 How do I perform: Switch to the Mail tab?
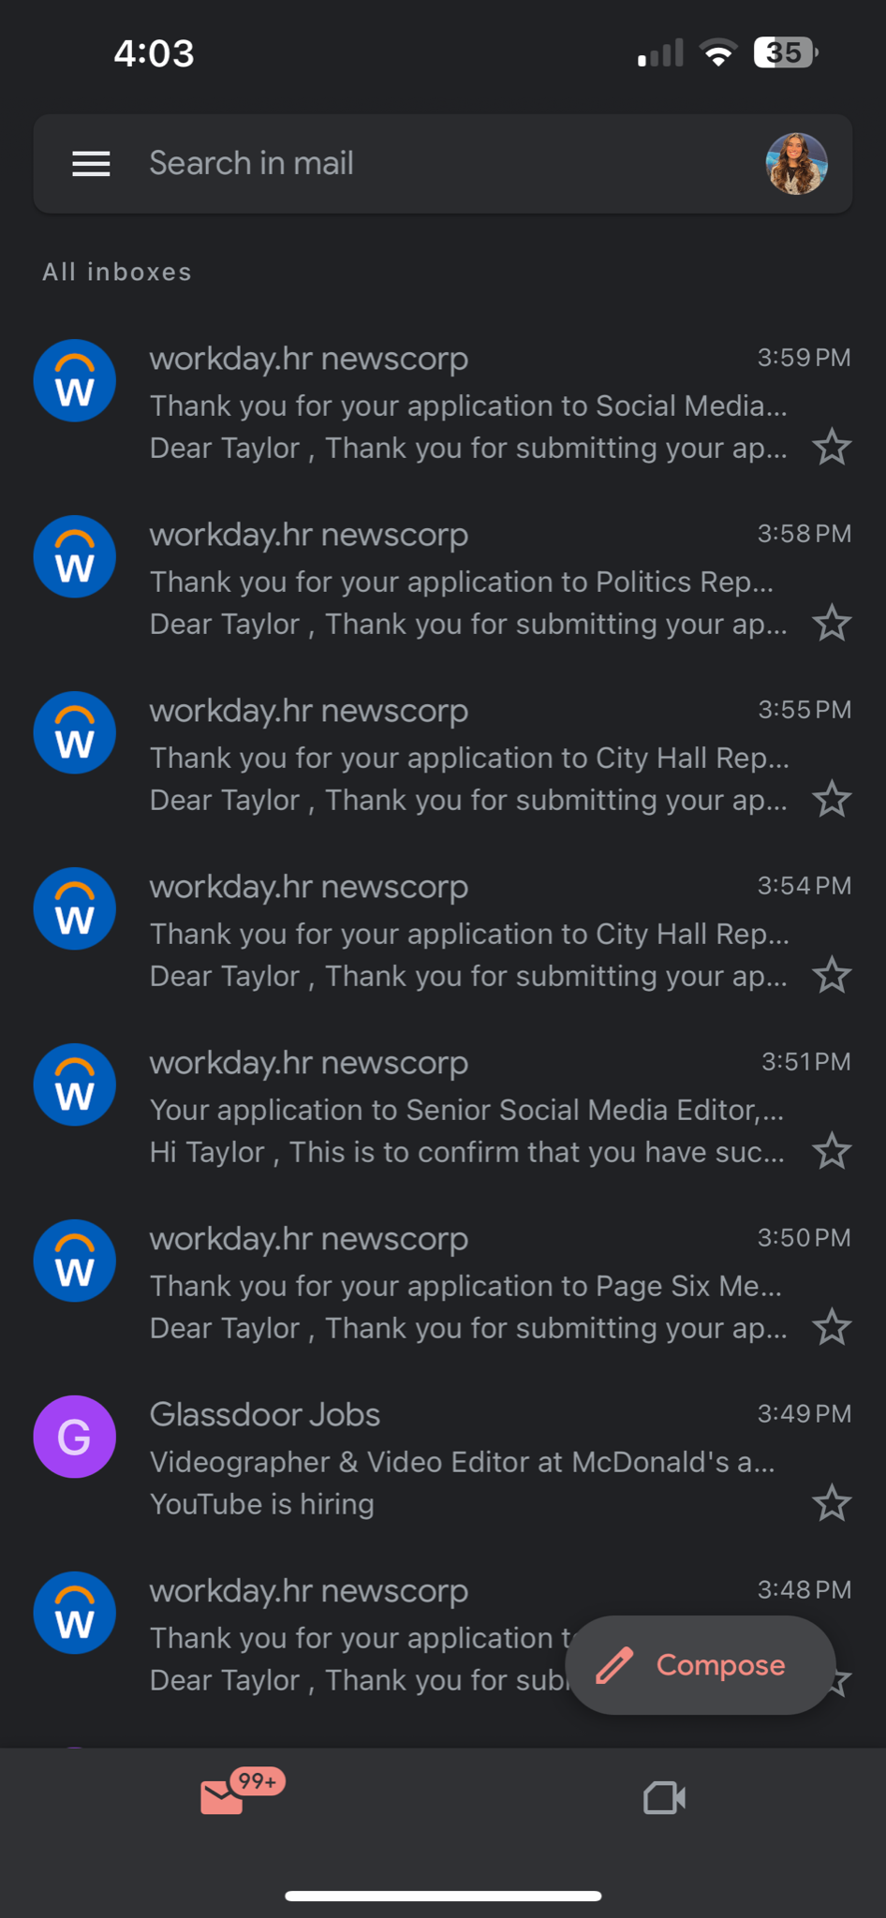point(223,1797)
